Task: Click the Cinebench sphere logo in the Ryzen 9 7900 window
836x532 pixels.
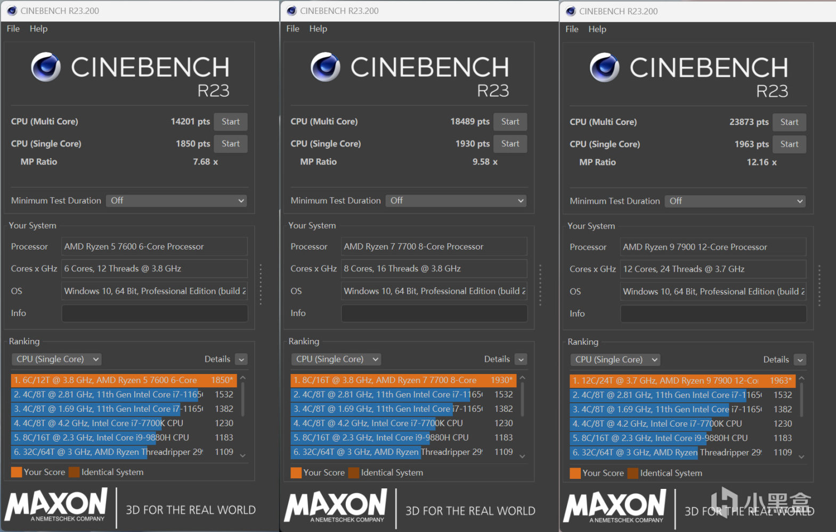Action: (x=605, y=68)
